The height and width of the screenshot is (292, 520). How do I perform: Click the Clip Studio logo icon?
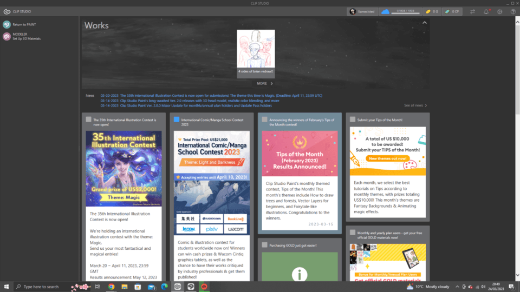click(x=6, y=11)
